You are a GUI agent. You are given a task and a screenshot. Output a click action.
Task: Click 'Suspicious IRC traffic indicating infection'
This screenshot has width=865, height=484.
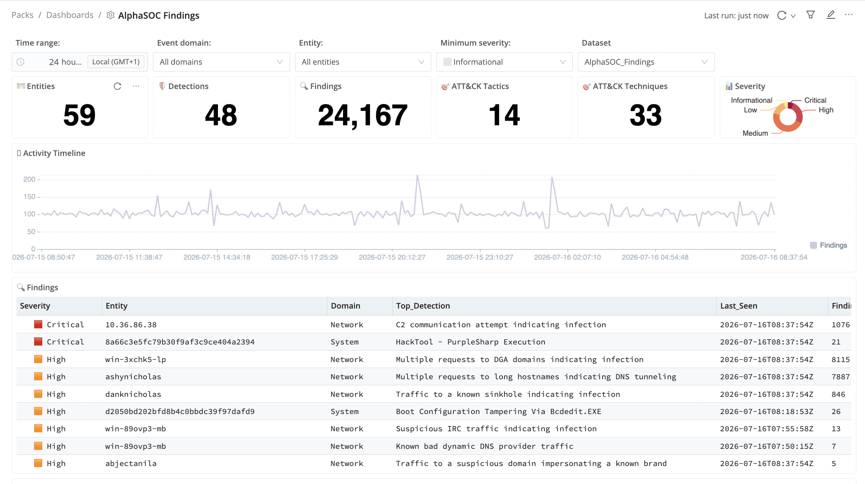tap(496, 429)
